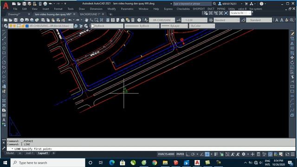Open the Layer Properties manager icon
The width and height of the screenshot is (297, 167).
[6, 26]
